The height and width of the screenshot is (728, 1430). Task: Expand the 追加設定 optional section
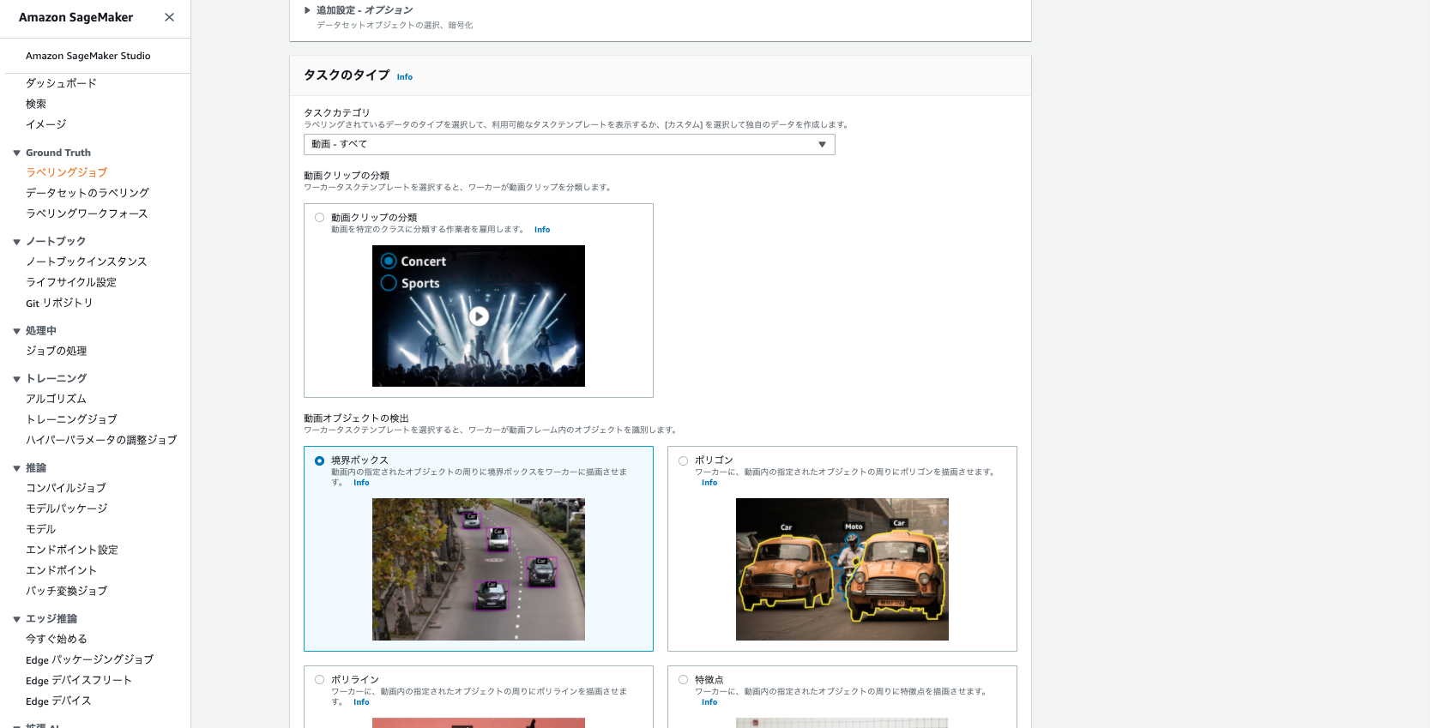pyautogui.click(x=307, y=10)
